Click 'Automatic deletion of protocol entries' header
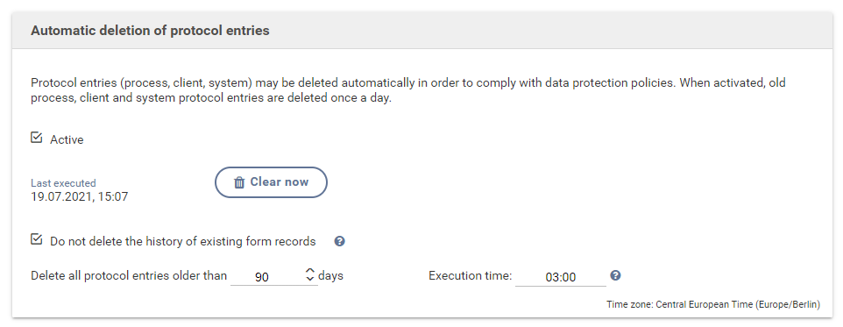Screen dimensions: 843x327 tap(150, 31)
